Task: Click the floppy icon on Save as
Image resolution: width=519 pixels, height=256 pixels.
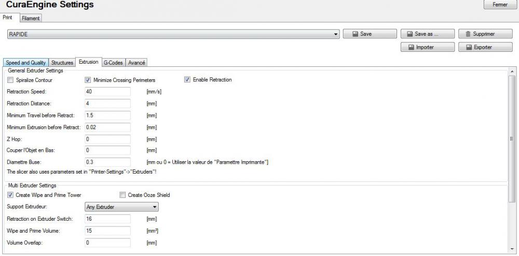Action: click(409, 34)
